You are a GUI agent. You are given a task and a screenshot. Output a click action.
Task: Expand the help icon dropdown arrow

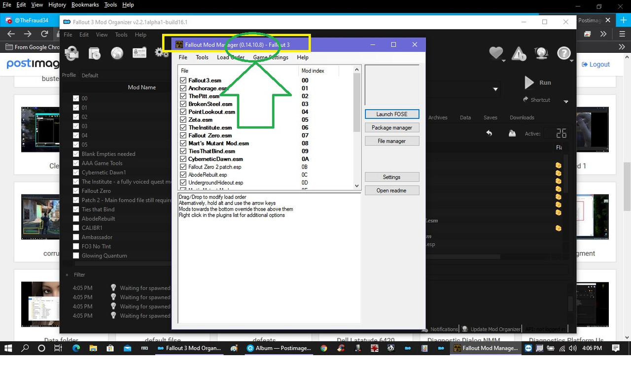[572, 61]
